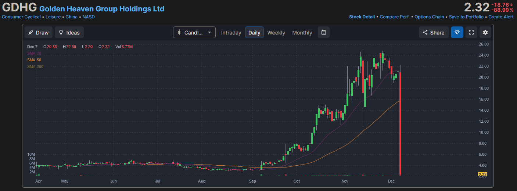The width and height of the screenshot is (517, 191).
Task: Open Compare Perf. link
Action: coord(395,17)
